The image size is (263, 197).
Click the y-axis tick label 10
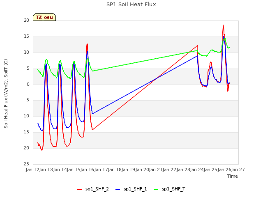click(26, 52)
